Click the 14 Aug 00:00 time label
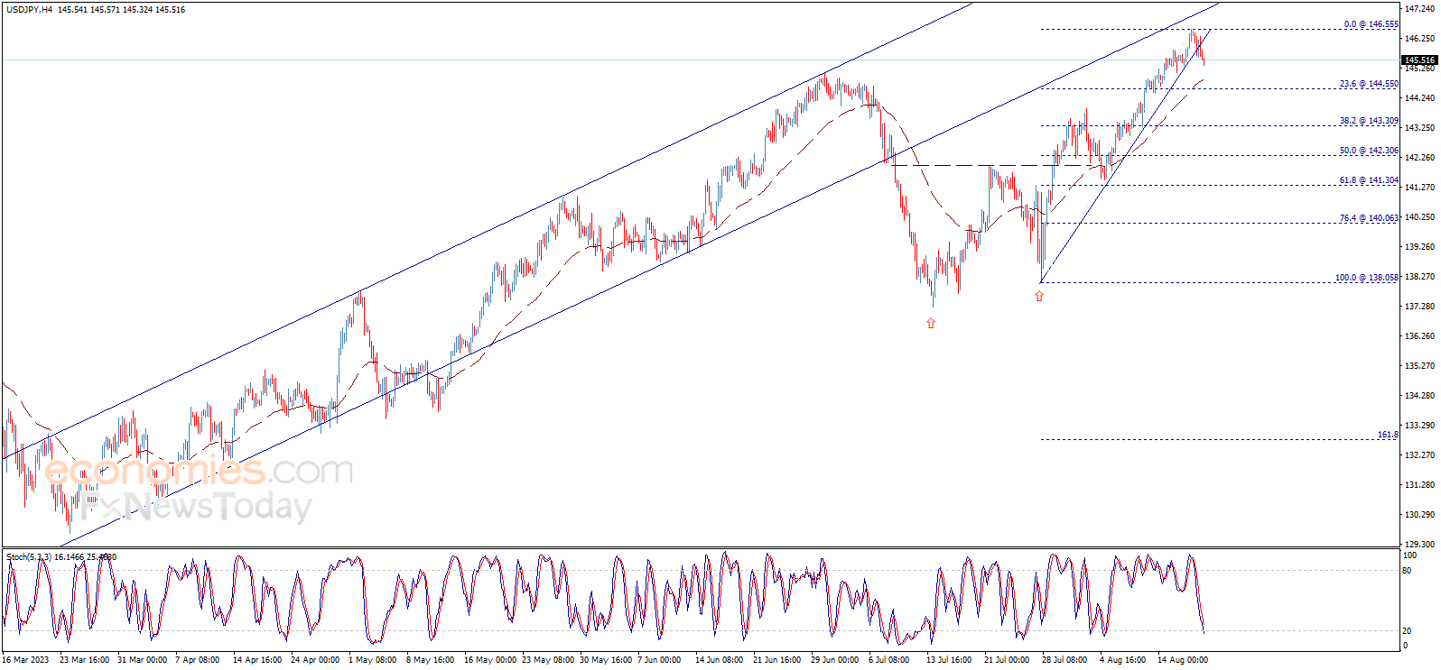 1183,660
